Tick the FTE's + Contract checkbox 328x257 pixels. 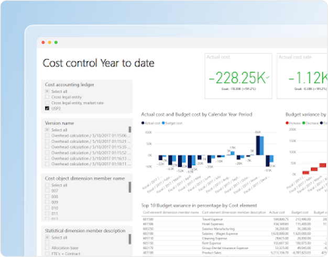(47, 254)
